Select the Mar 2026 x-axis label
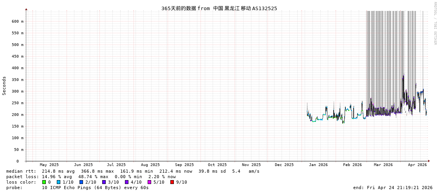Viewport: 439px width, 193px height. (x=383, y=165)
